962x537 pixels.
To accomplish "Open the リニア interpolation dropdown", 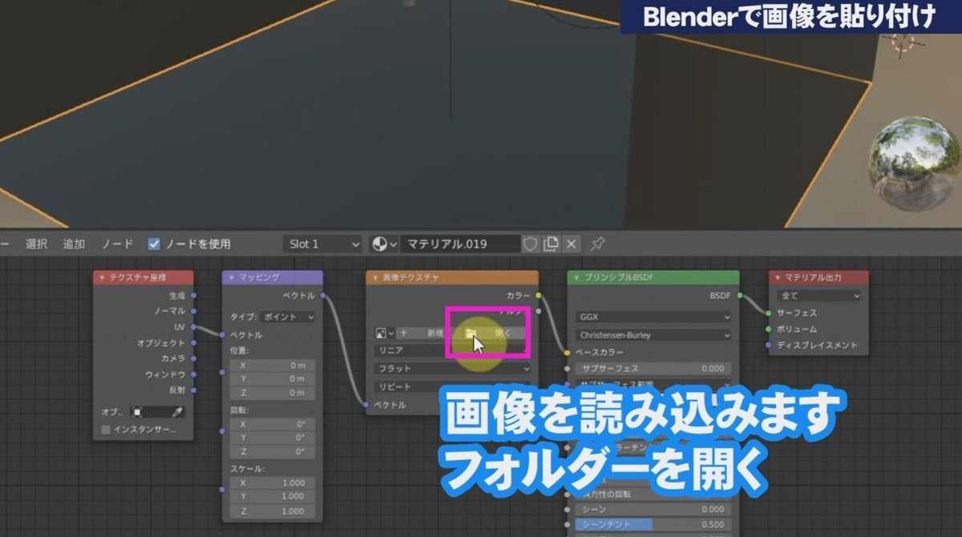I will [452, 350].
